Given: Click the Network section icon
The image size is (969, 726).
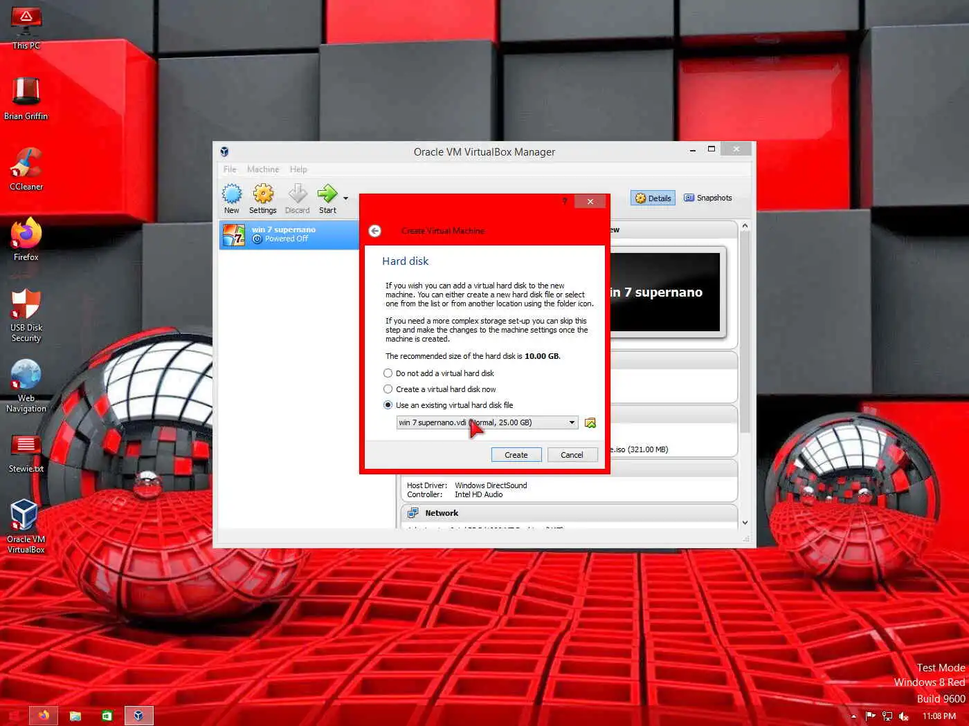Looking at the screenshot, I should [x=413, y=513].
